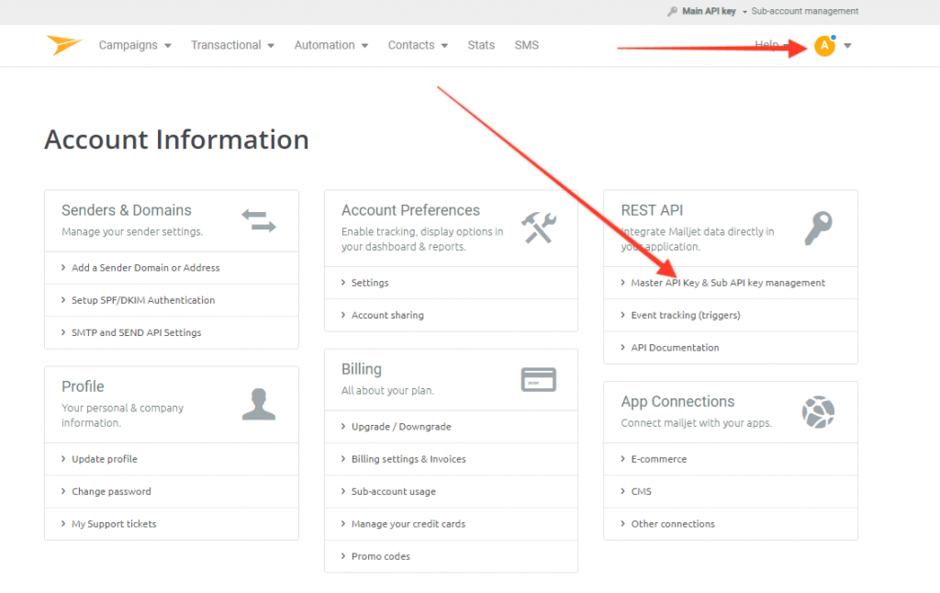940x593 pixels.
Task: Open the Transactional dropdown menu
Action: pos(232,45)
